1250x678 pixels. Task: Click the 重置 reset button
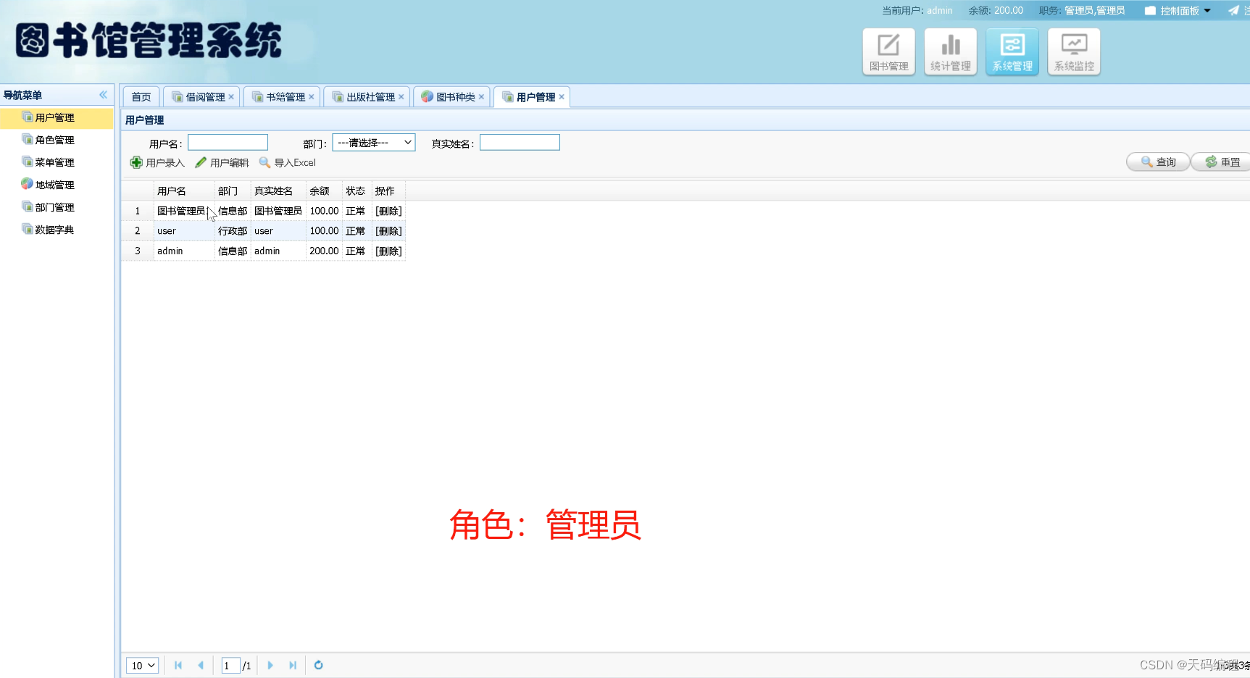pyautogui.click(x=1222, y=162)
